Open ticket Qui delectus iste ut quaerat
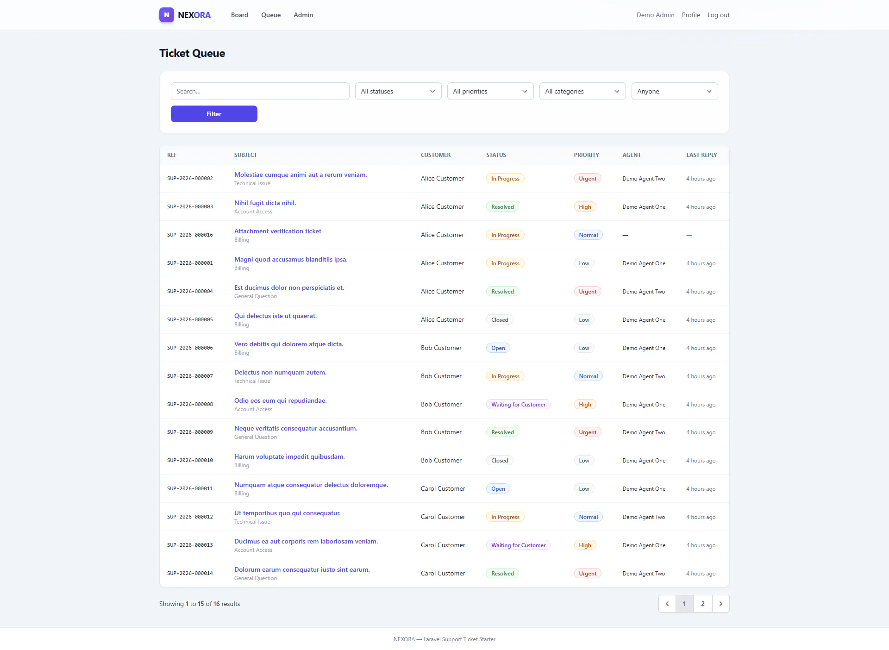The image size is (889, 650). tap(275, 316)
